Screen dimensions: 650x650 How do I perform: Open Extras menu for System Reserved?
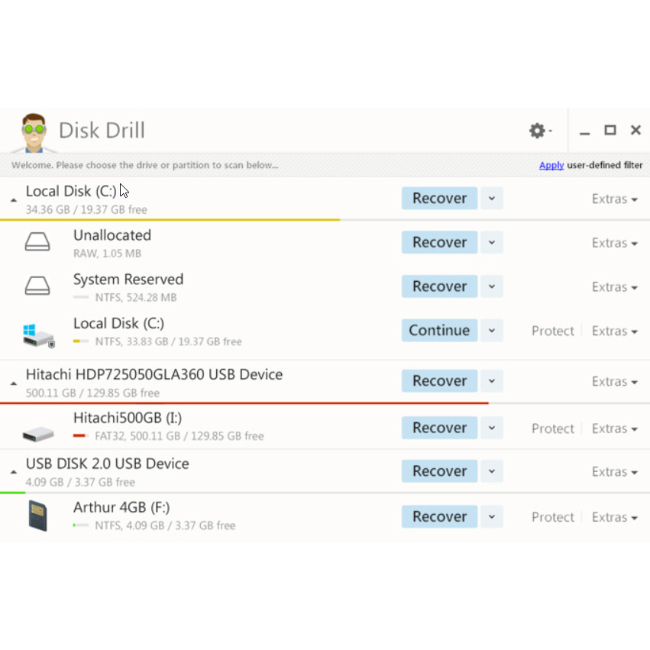tap(614, 287)
